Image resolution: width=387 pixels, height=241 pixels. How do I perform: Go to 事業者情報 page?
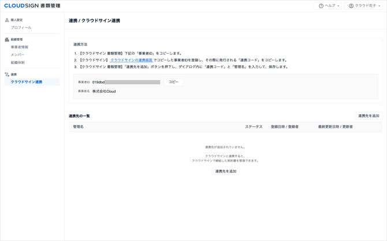(20, 47)
